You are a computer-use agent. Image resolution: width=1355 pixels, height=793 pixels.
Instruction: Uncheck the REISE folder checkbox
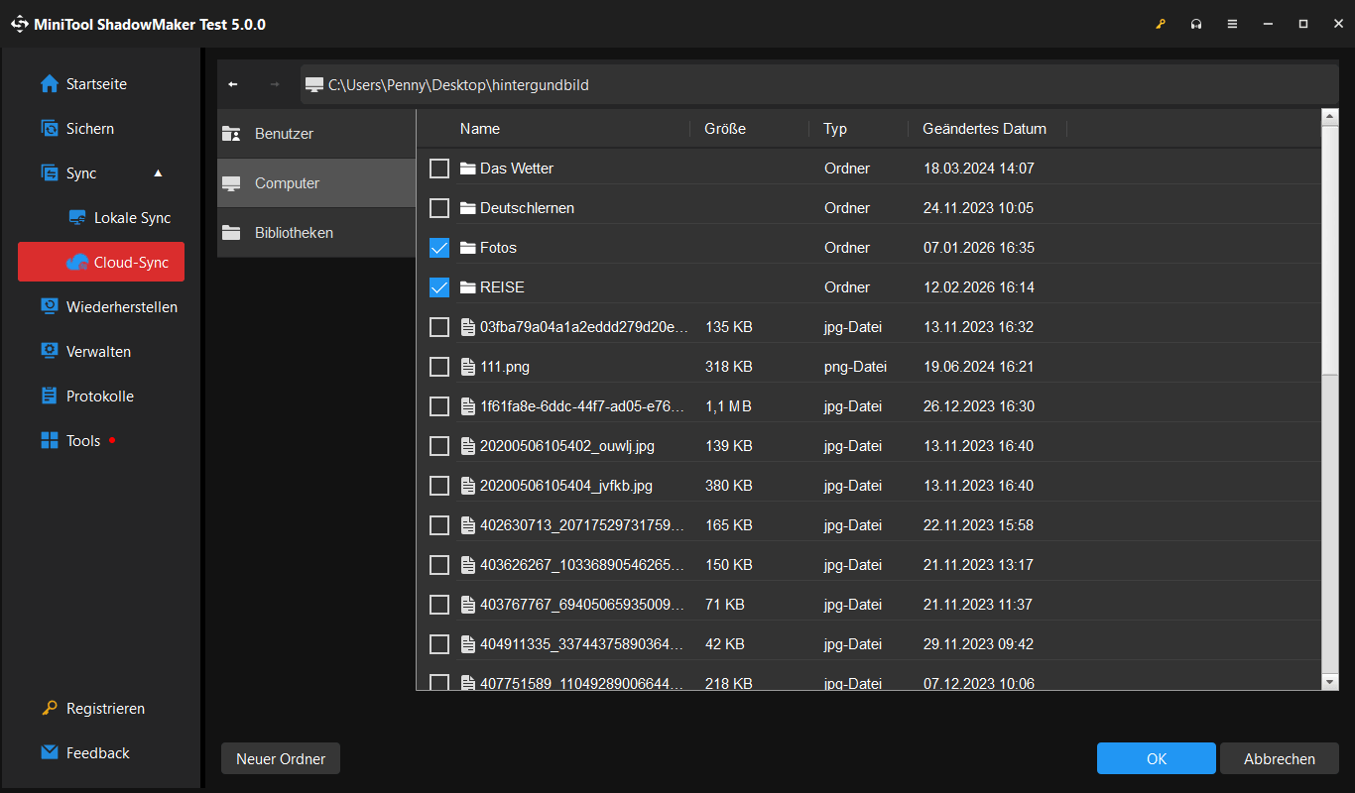click(x=439, y=287)
